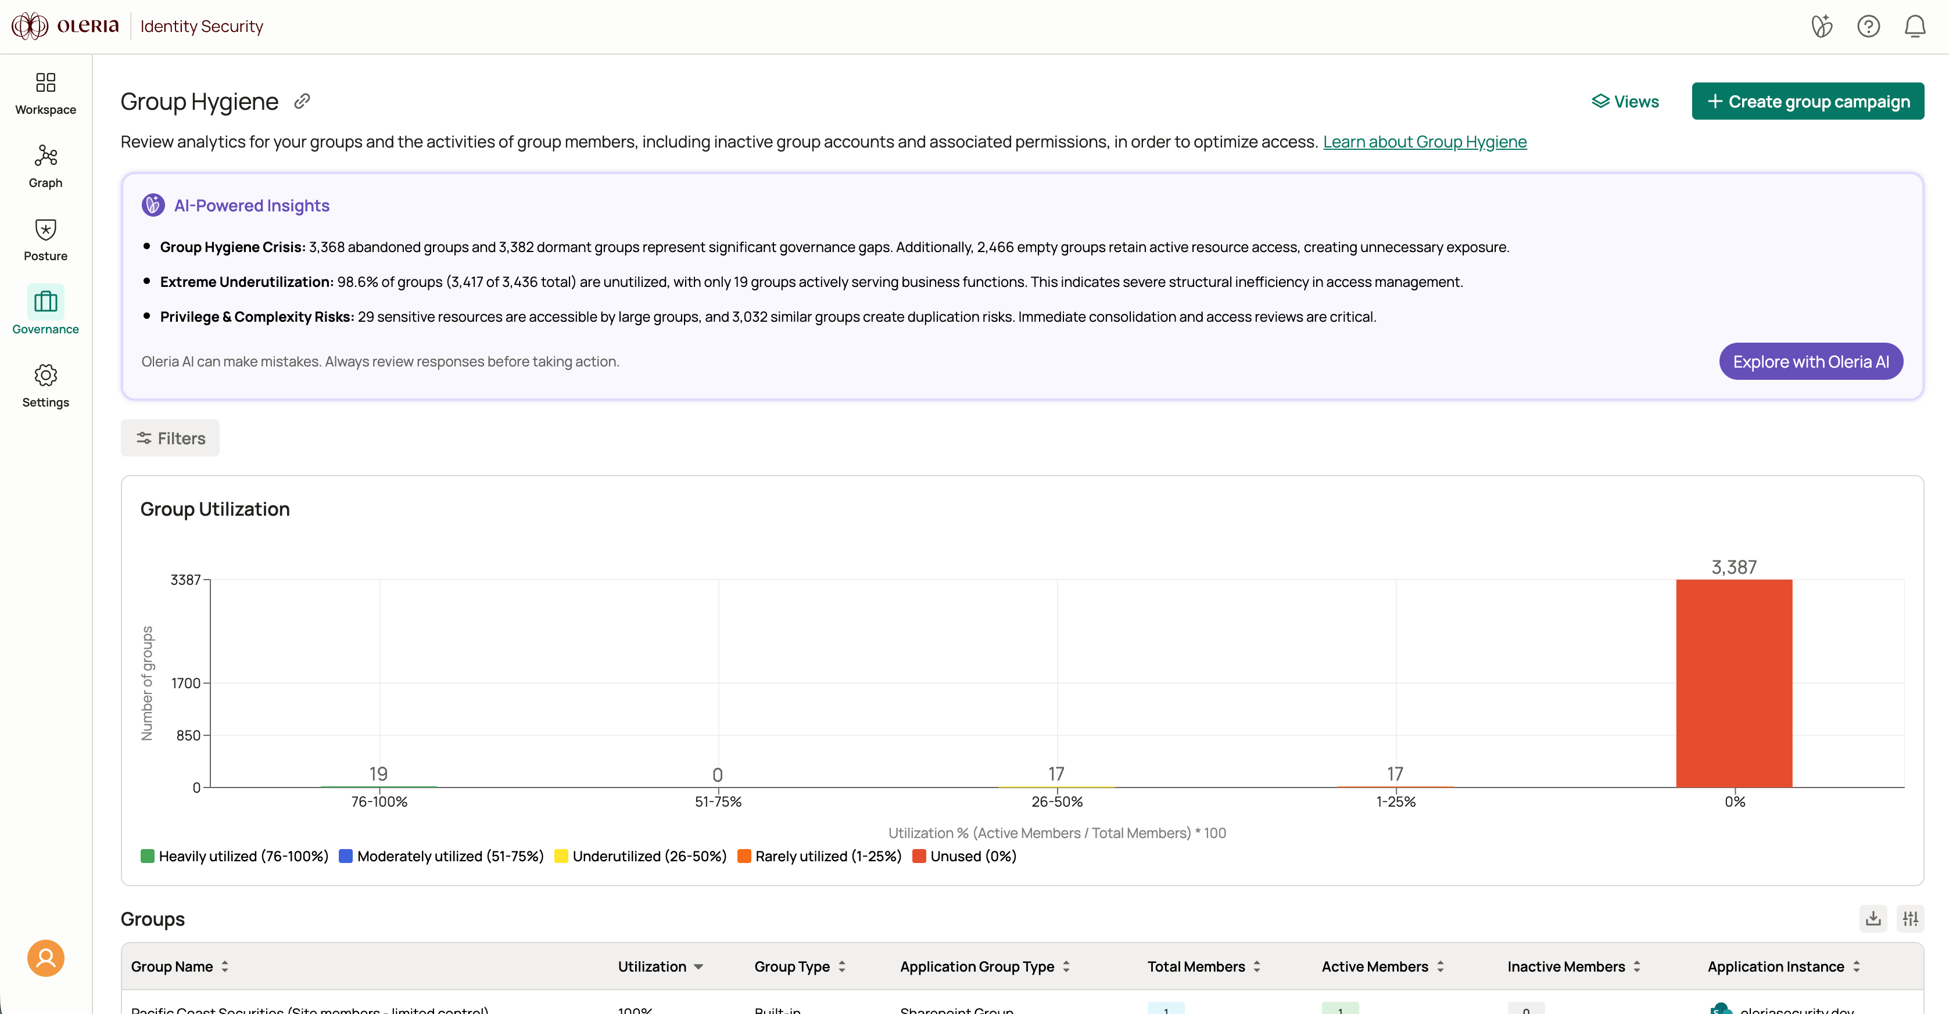Click the 51-75% axis label
Viewport: 1949px width, 1014px height.
click(717, 801)
